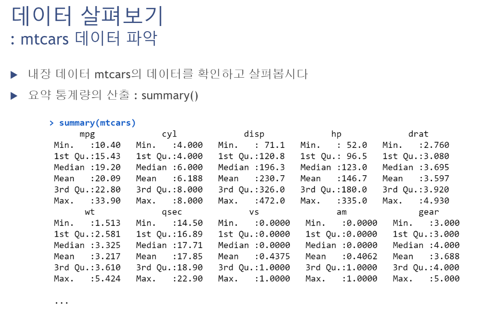The image size is (485, 314).
Task: Click the hp Max. value 335.0
Action: click(x=354, y=201)
